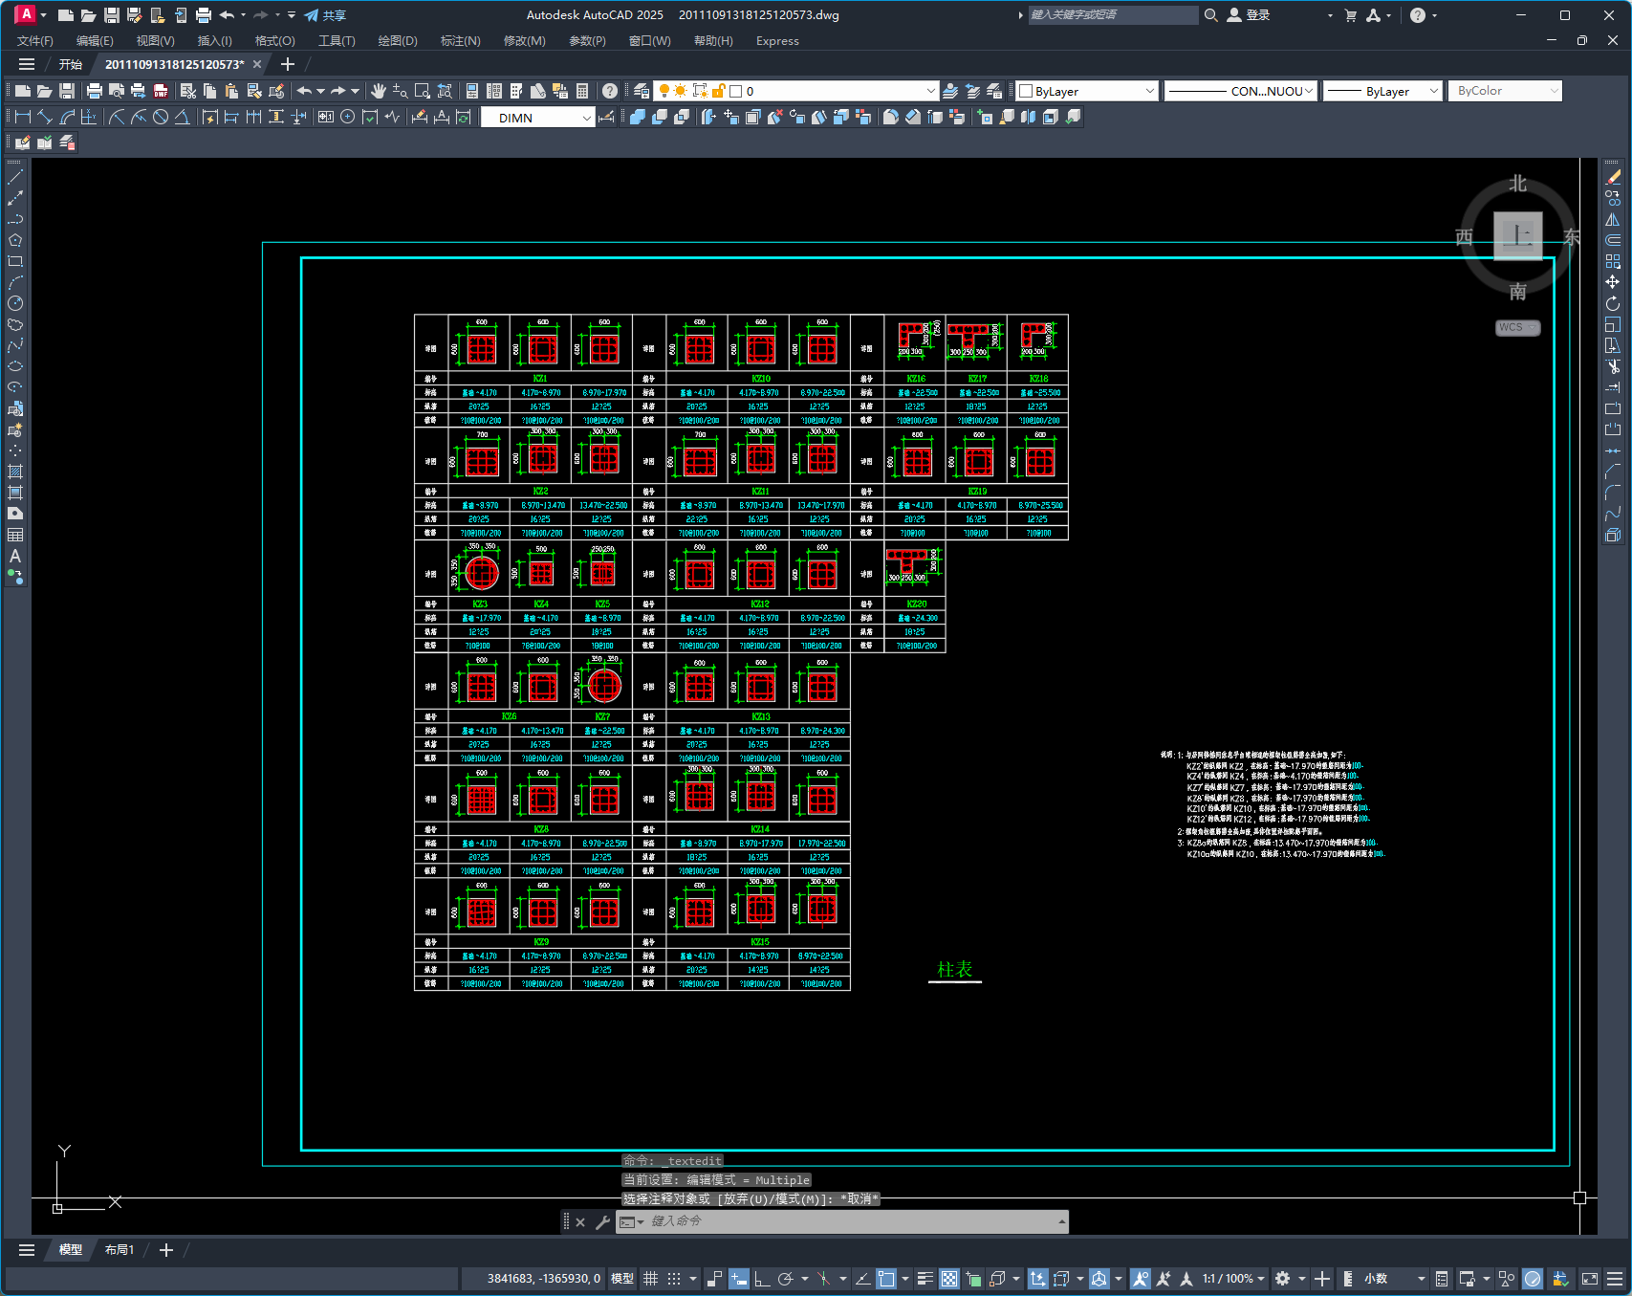
Task: Toggle the drawing grid display
Action: (x=651, y=1279)
